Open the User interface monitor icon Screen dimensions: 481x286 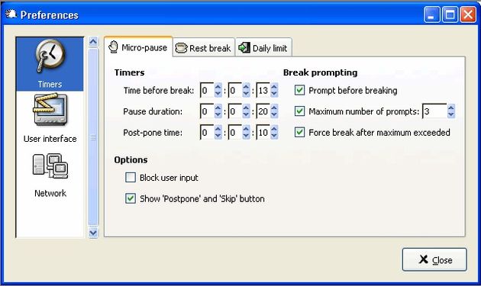click(50, 110)
